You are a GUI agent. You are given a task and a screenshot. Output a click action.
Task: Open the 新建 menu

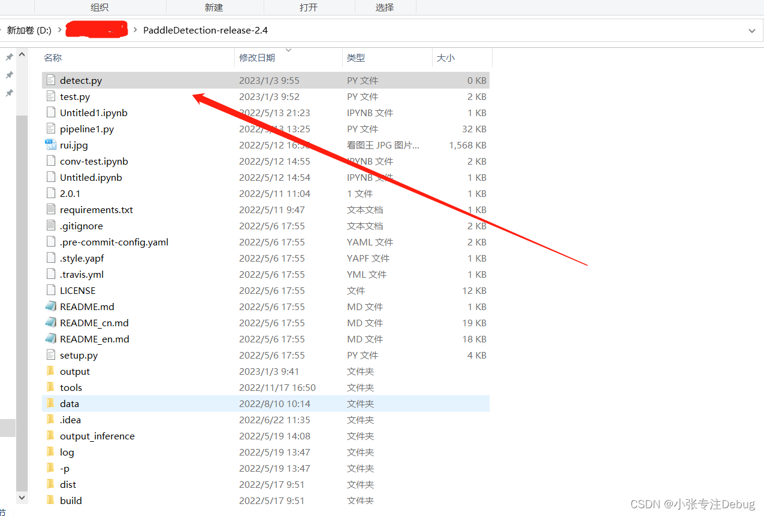point(214,7)
